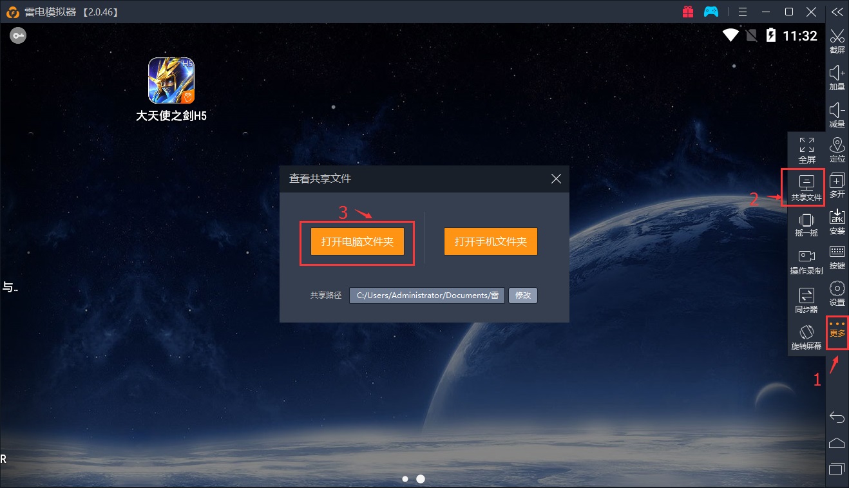Open the title bar hamburger menu
The width and height of the screenshot is (849, 488).
pyautogui.click(x=743, y=12)
